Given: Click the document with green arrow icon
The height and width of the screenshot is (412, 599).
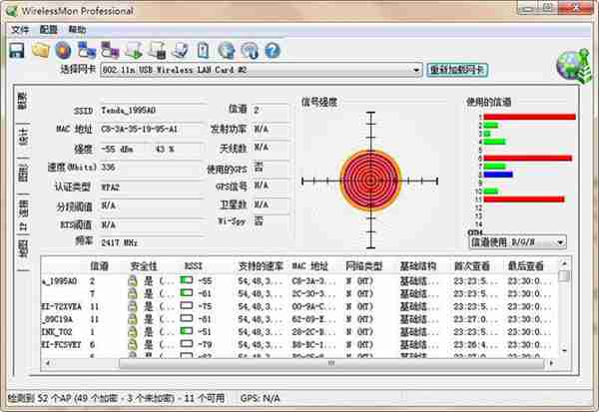Looking at the screenshot, I should 134,51.
